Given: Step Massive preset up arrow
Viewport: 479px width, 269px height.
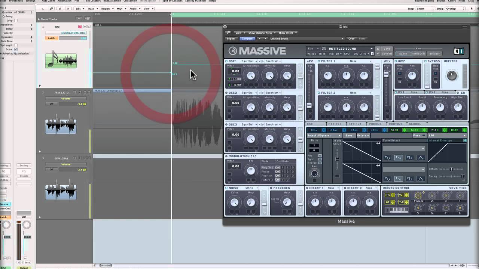Looking at the screenshot, I should pos(378,49).
